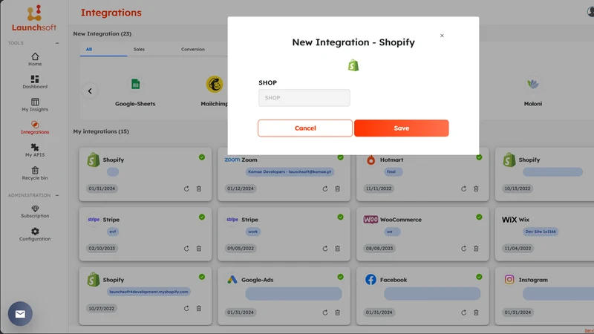Delete the Stripe 09/05/2022 integration
This screenshot has height=334, width=594.
[x=338, y=249]
